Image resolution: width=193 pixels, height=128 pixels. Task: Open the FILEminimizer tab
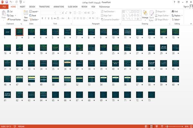tap(104, 7)
